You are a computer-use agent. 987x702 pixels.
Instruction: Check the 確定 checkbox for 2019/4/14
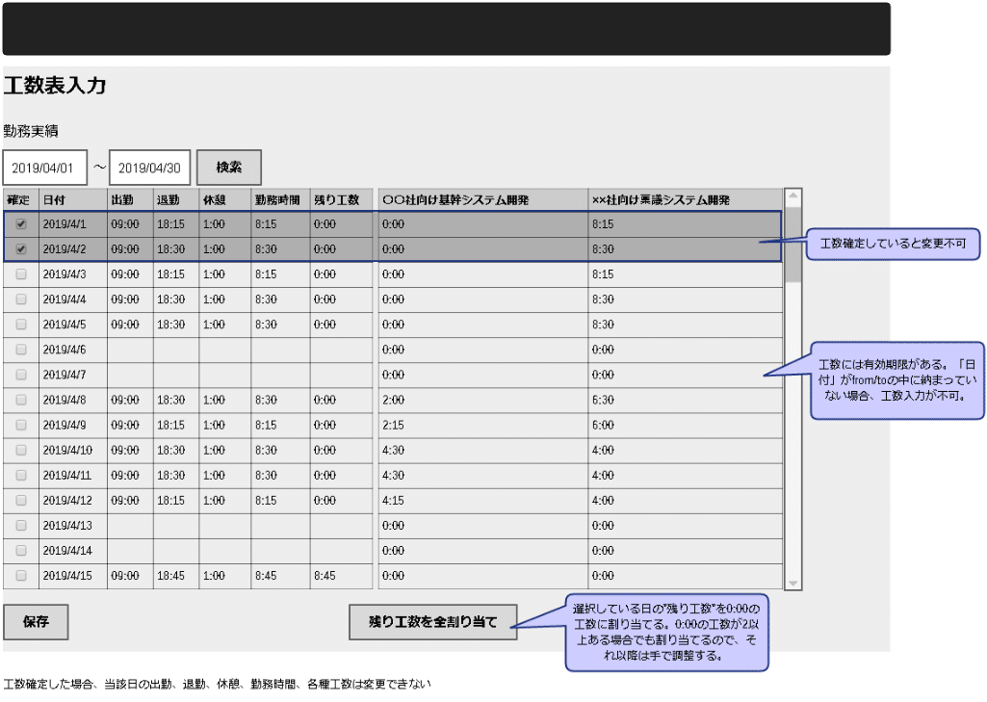tap(21, 550)
